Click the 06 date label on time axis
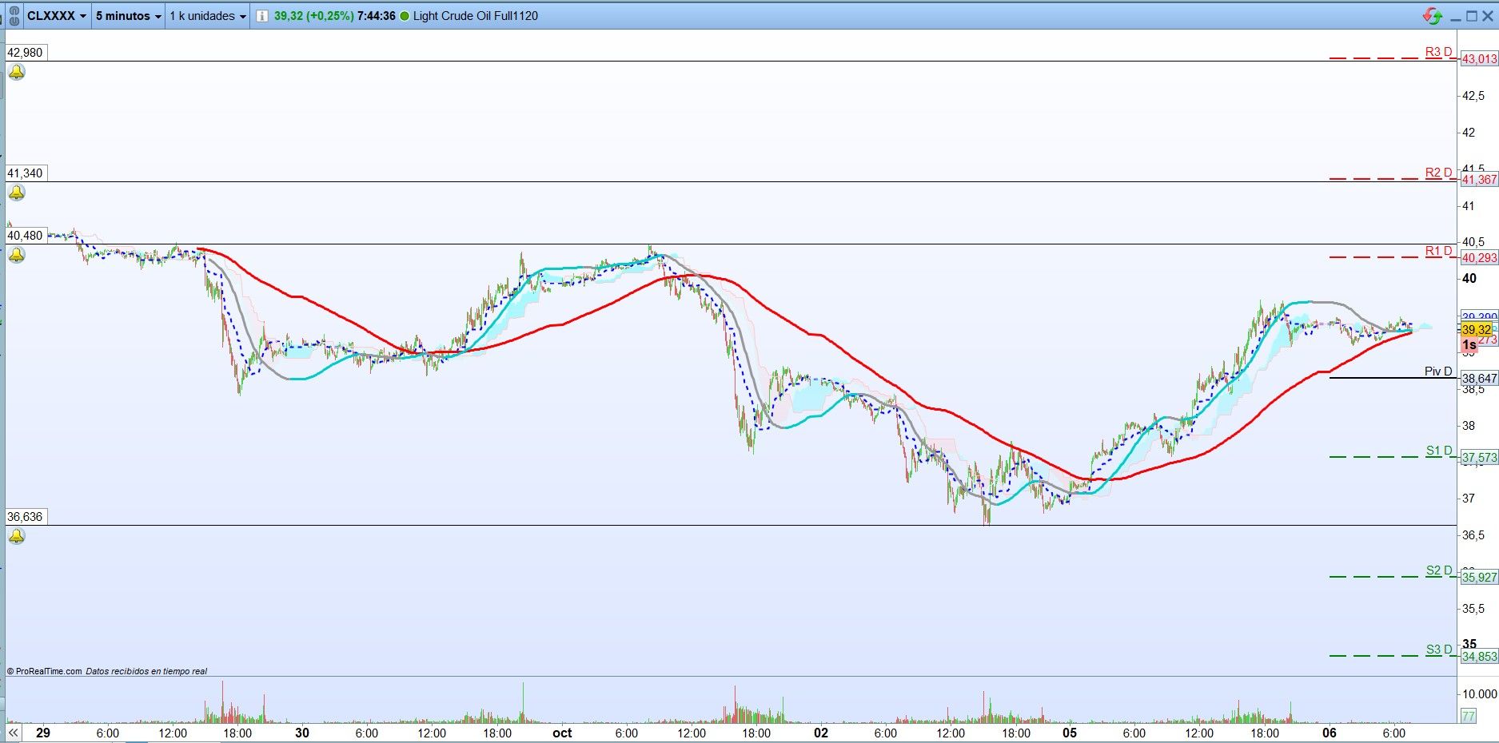Viewport: 1499px width, 743px height. pyautogui.click(x=1330, y=733)
